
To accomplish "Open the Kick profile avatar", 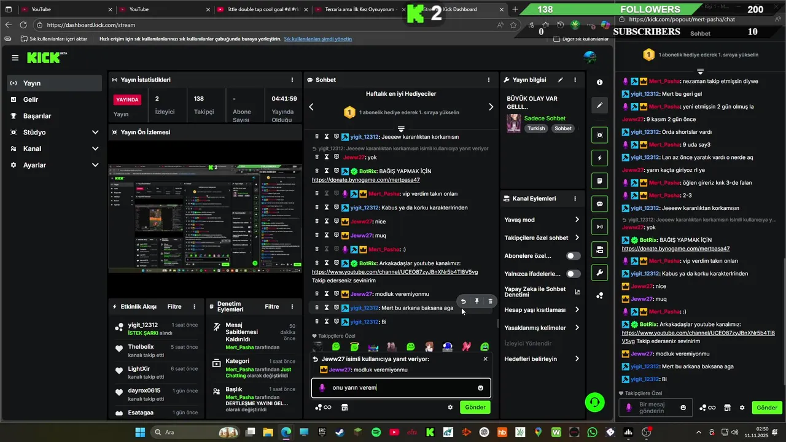I will [590, 58].
